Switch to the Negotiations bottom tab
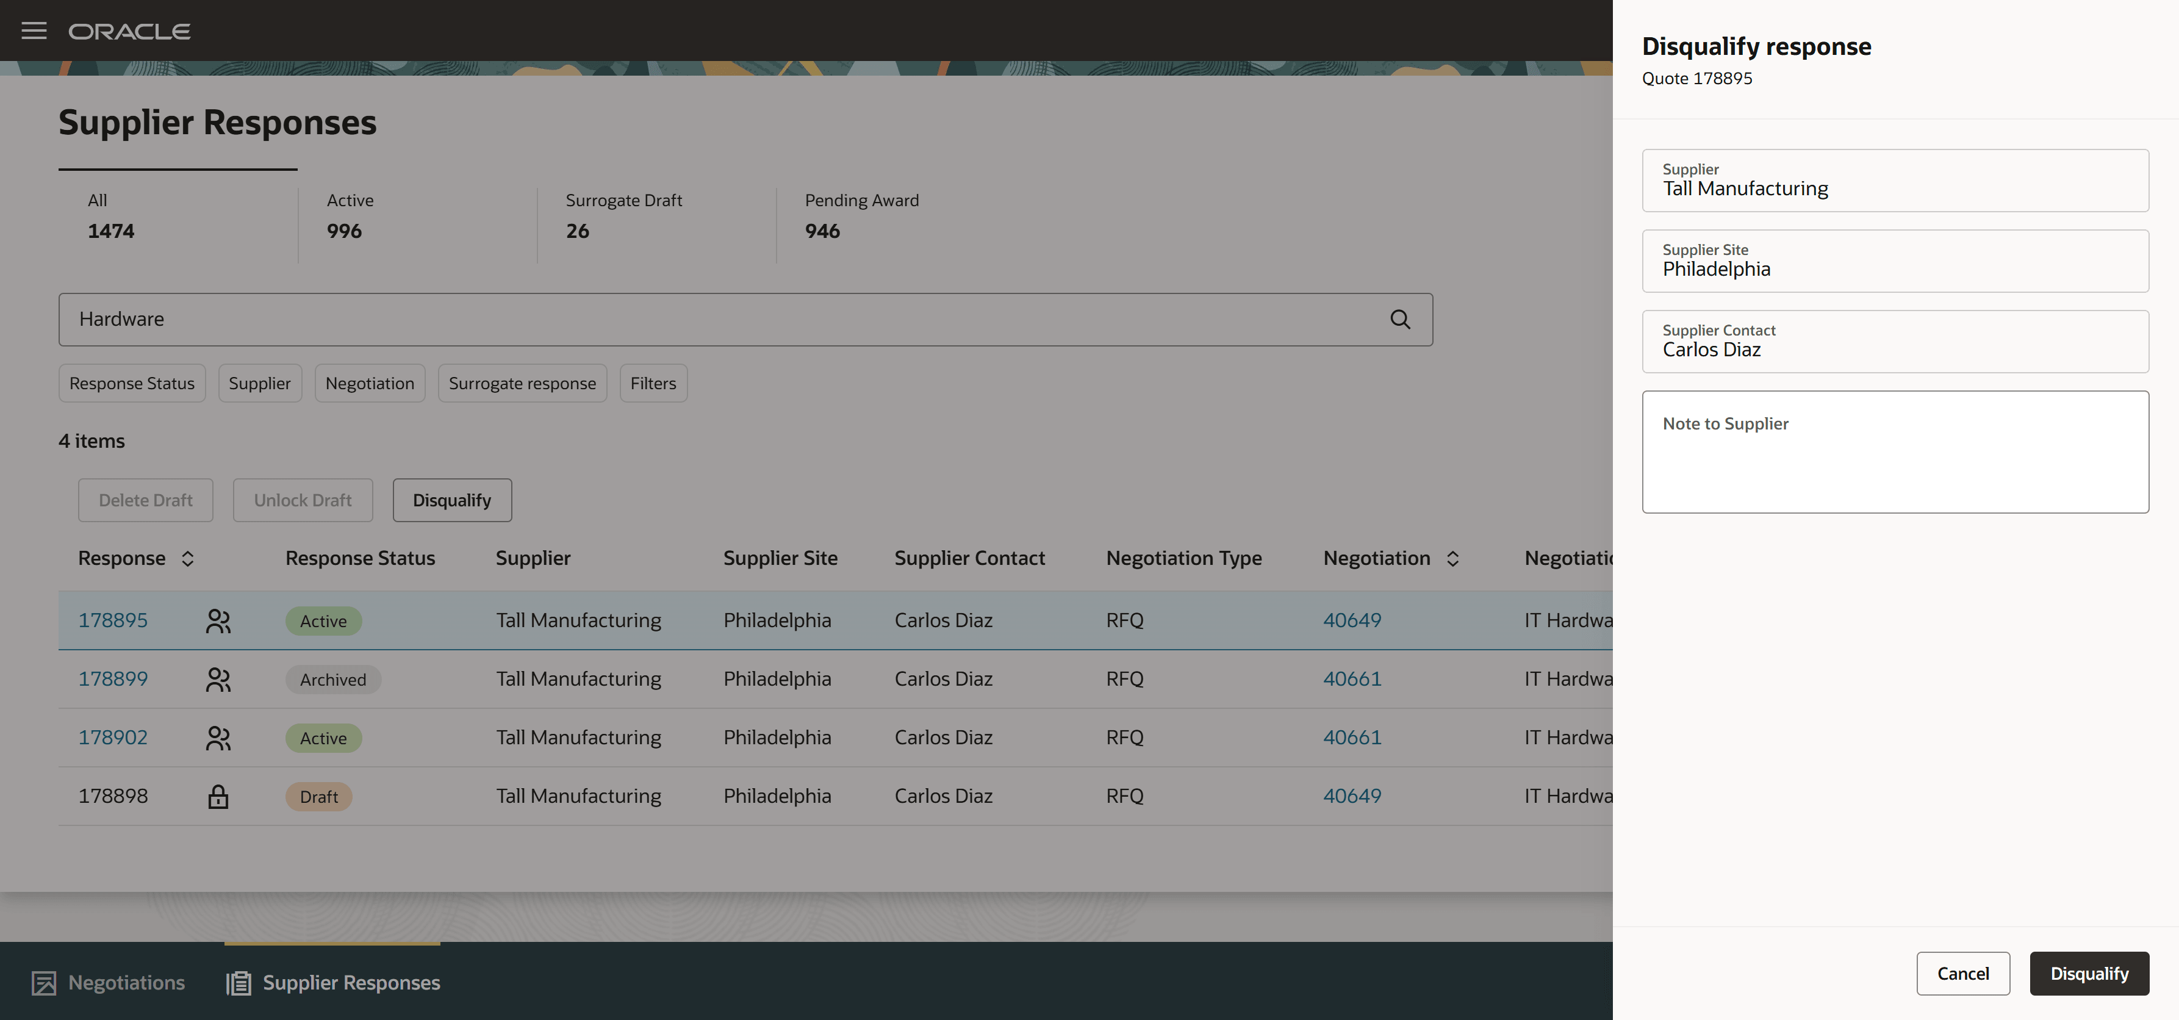2179x1020 pixels. [x=108, y=982]
